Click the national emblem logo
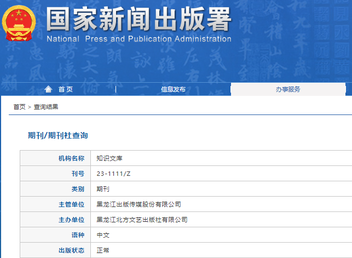The image size is (352, 258). (20, 24)
